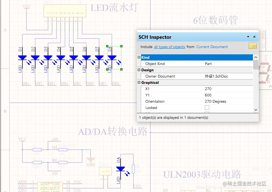Click the RG net label

55,160
